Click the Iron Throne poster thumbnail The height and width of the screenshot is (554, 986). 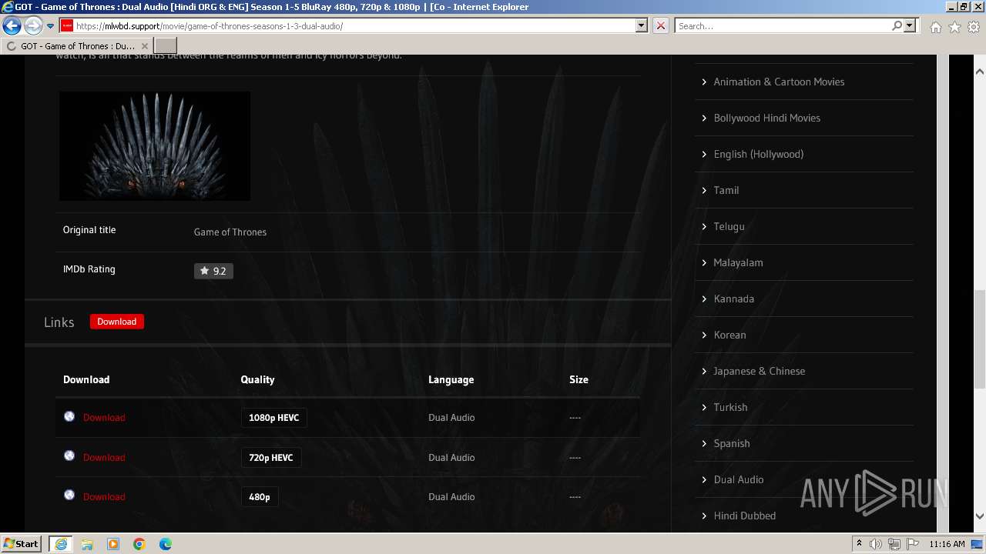point(155,146)
